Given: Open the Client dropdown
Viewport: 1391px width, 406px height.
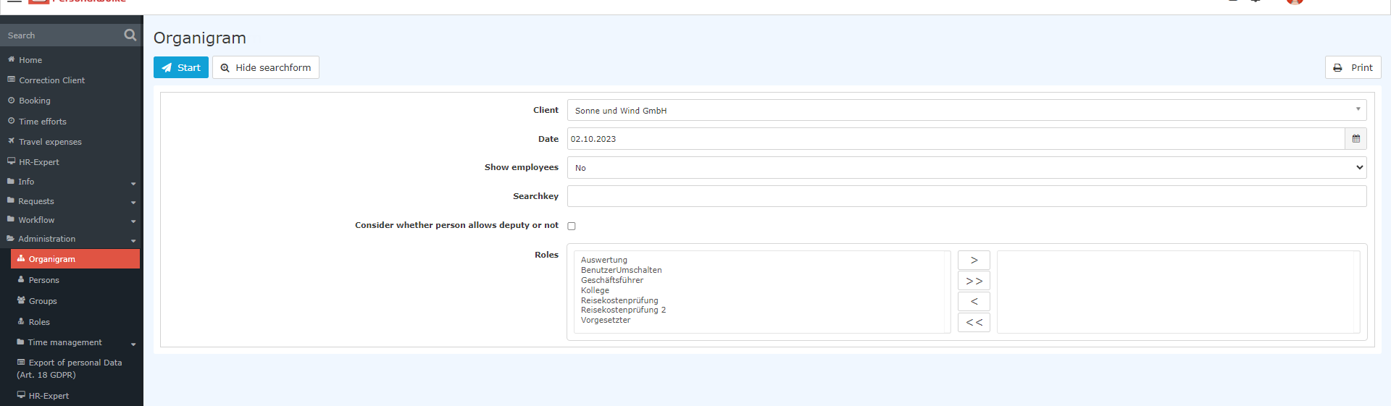Looking at the screenshot, I should pyautogui.click(x=966, y=110).
